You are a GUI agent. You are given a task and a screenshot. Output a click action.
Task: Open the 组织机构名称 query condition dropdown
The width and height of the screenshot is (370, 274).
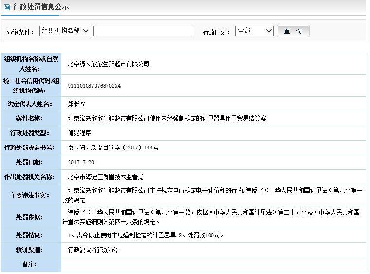click(x=65, y=31)
